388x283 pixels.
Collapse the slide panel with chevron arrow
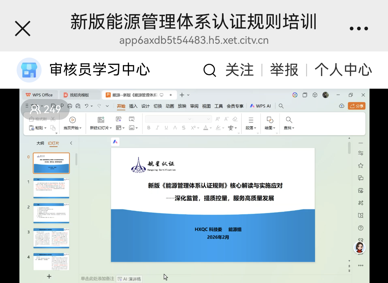coord(71,143)
